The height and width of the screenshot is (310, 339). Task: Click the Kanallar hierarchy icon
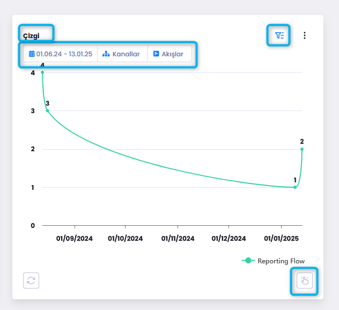[x=106, y=54]
